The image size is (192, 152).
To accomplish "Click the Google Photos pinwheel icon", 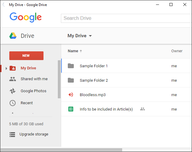I will tap(13, 91).
